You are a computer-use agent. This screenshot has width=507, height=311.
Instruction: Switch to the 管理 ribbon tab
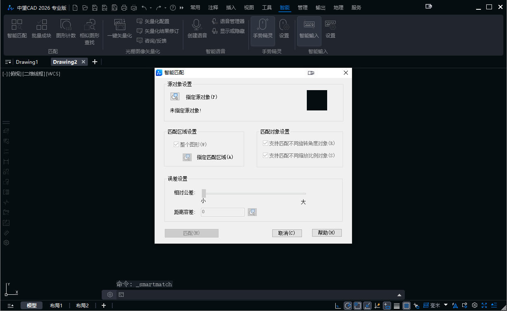click(x=303, y=7)
